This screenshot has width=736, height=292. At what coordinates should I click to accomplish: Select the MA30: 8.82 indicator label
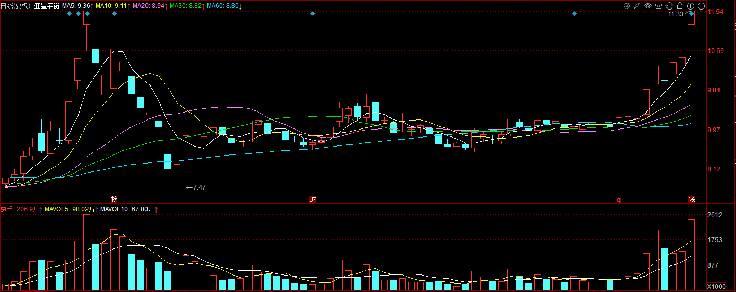(187, 6)
